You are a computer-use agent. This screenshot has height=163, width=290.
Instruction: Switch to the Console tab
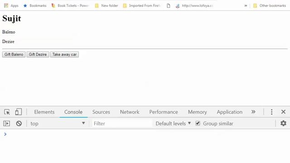[x=73, y=112]
